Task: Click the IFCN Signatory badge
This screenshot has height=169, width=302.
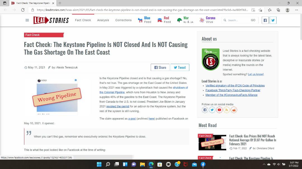Action: [x=211, y=59]
